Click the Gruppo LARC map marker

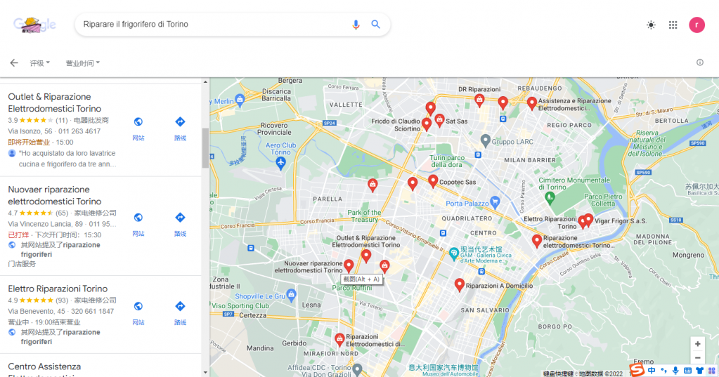pyautogui.click(x=485, y=140)
